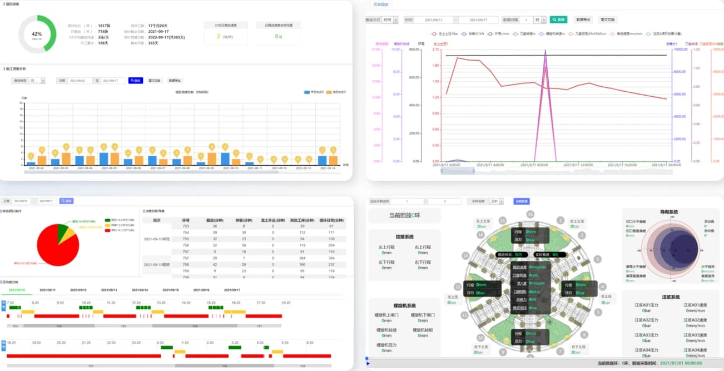Click segment number 3 on the shield ring
The height and width of the screenshot is (371, 724).
click(x=598, y=259)
